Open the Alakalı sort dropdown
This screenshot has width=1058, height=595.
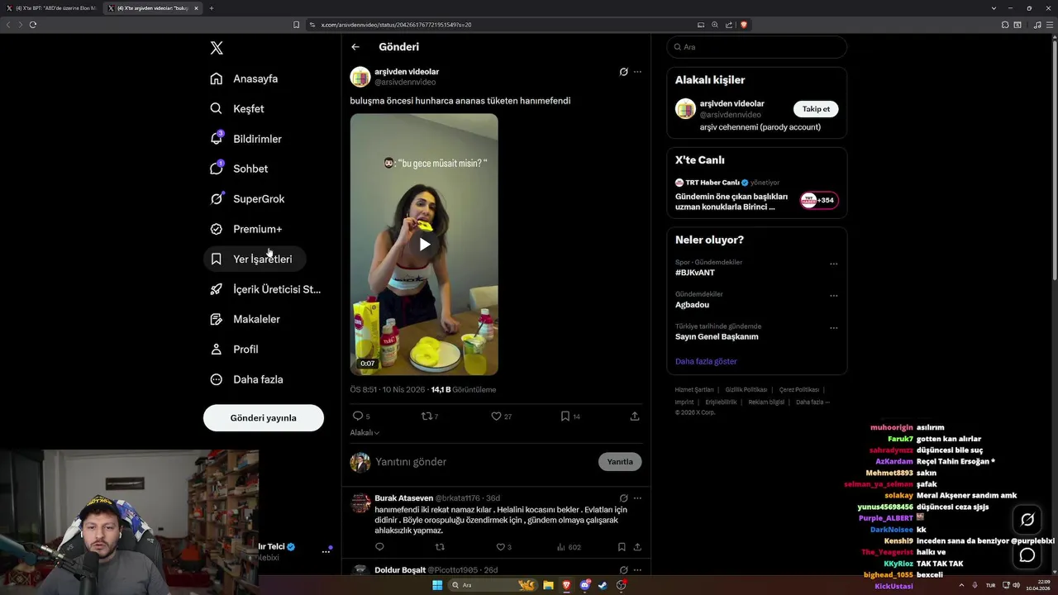(365, 433)
